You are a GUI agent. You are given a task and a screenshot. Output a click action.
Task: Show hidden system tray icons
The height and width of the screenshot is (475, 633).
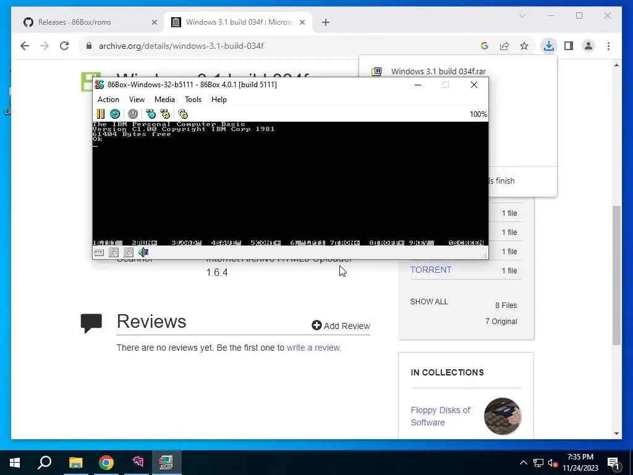(523, 463)
